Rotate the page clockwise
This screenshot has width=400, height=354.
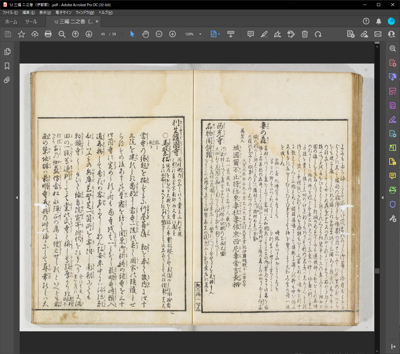(x=318, y=34)
